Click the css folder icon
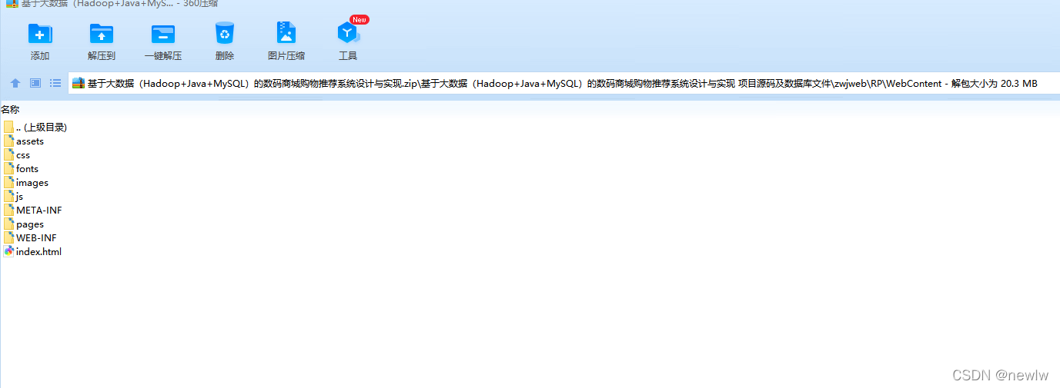Viewport: 1060px width, 388px height. (8, 155)
